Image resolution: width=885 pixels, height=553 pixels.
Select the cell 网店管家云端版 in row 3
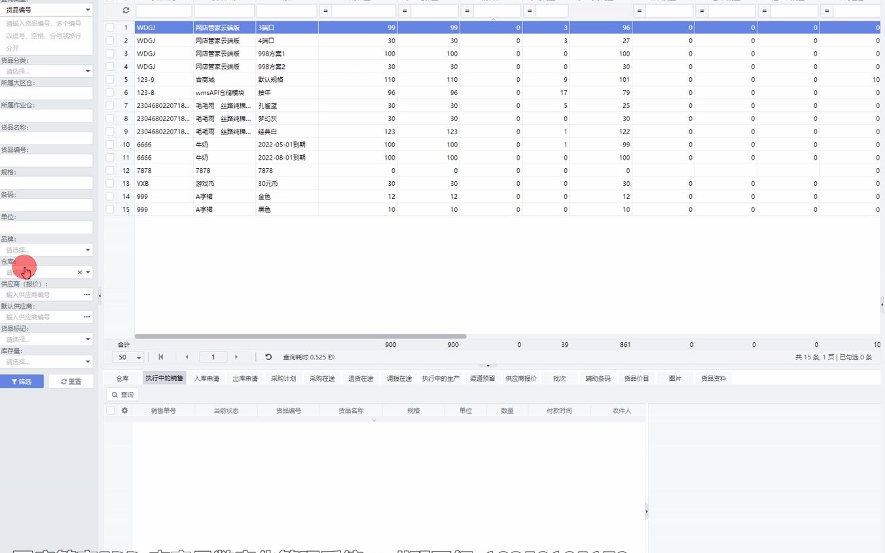pyautogui.click(x=224, y=54)
